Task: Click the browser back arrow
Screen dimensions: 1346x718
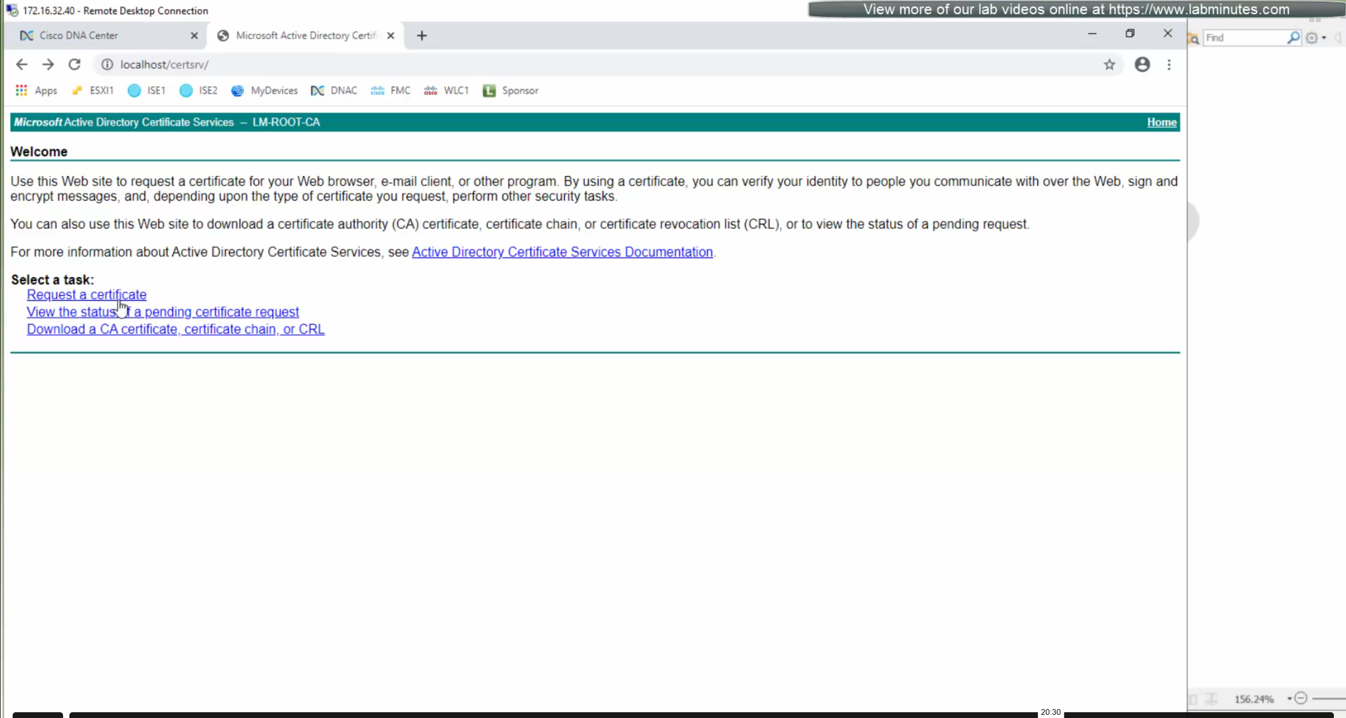Action: coord(22,64)
